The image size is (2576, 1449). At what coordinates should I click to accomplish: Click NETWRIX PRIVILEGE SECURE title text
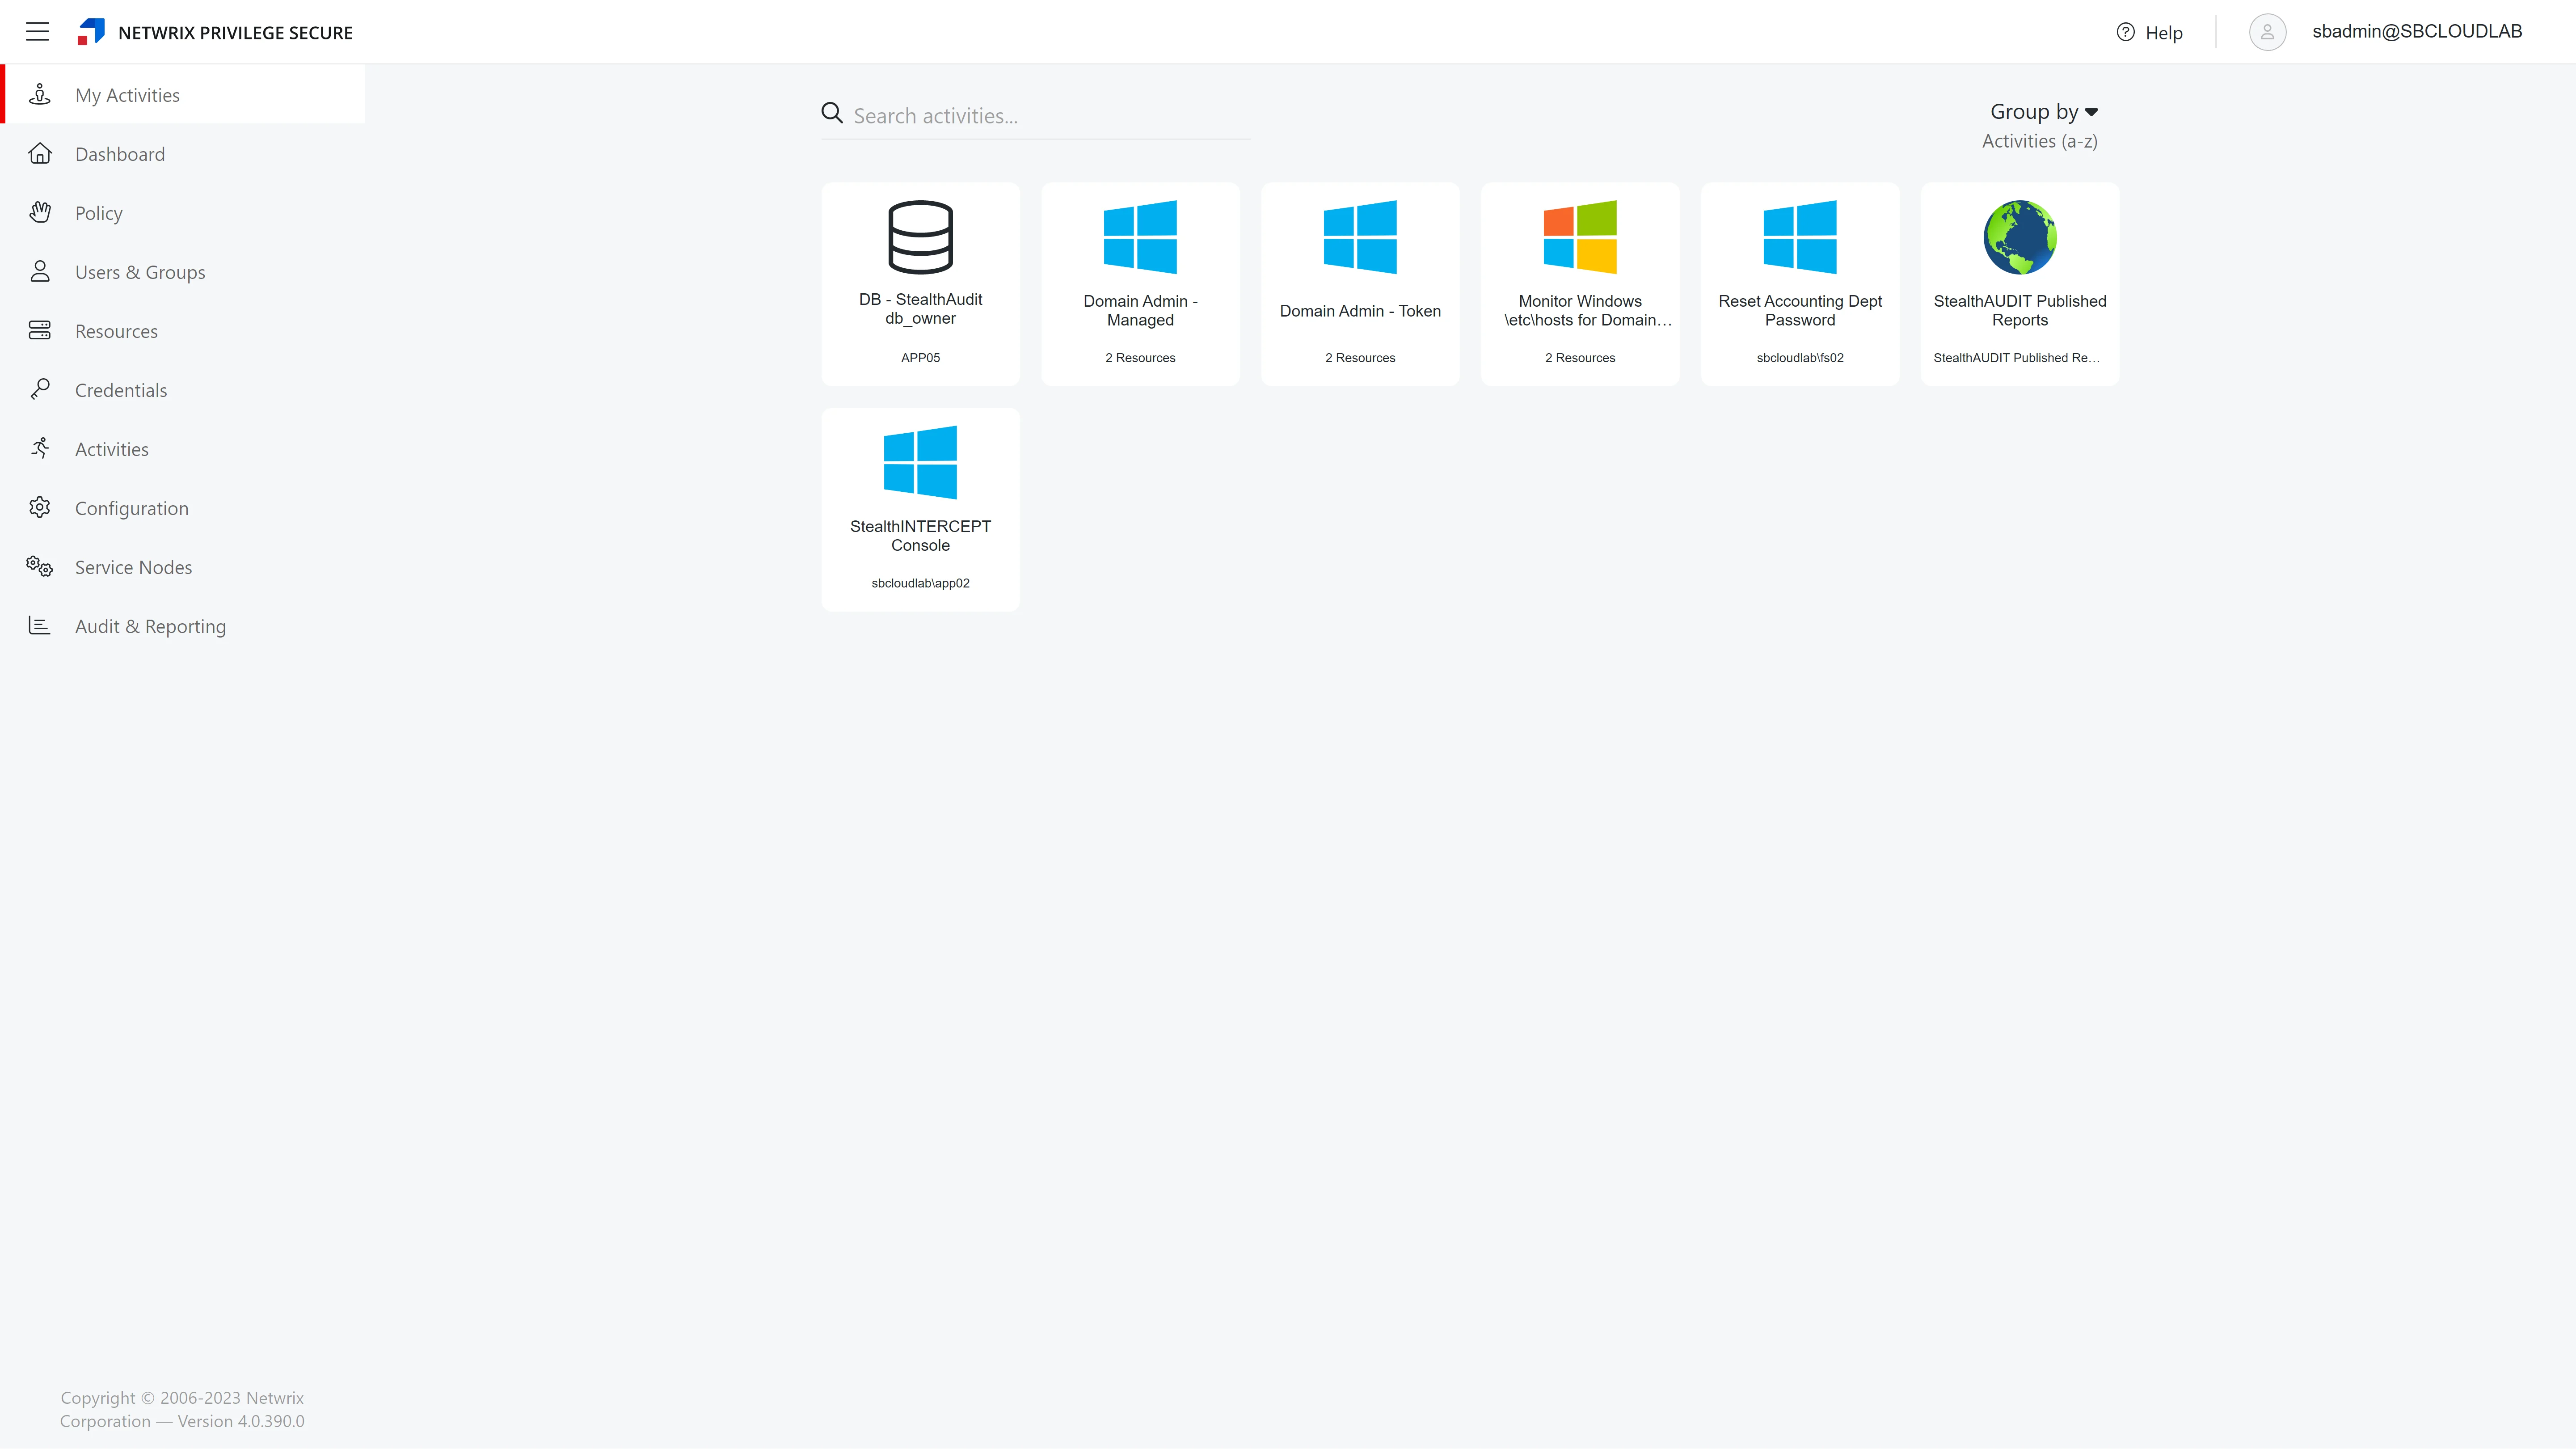click(x=235, y=33)
